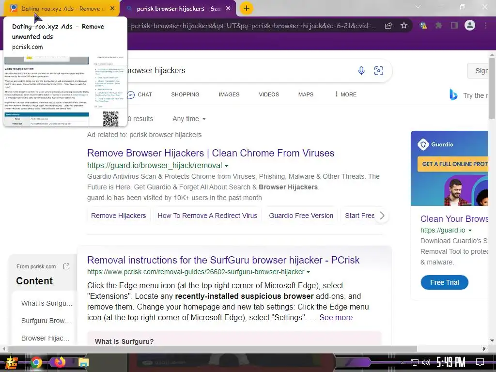
Task: Open From pcrisk.com external link icon
Action: tap(66, 266)
